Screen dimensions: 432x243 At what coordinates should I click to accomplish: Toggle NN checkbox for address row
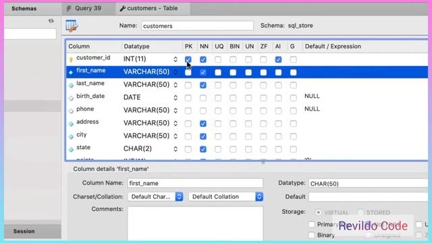(x=203, y=124)
